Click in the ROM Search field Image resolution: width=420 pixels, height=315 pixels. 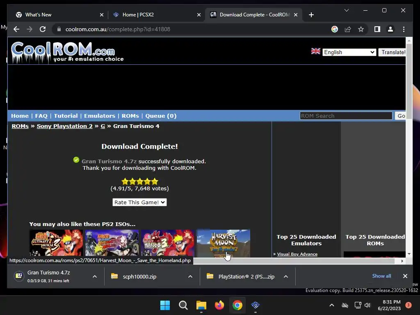tap(346, 116)
